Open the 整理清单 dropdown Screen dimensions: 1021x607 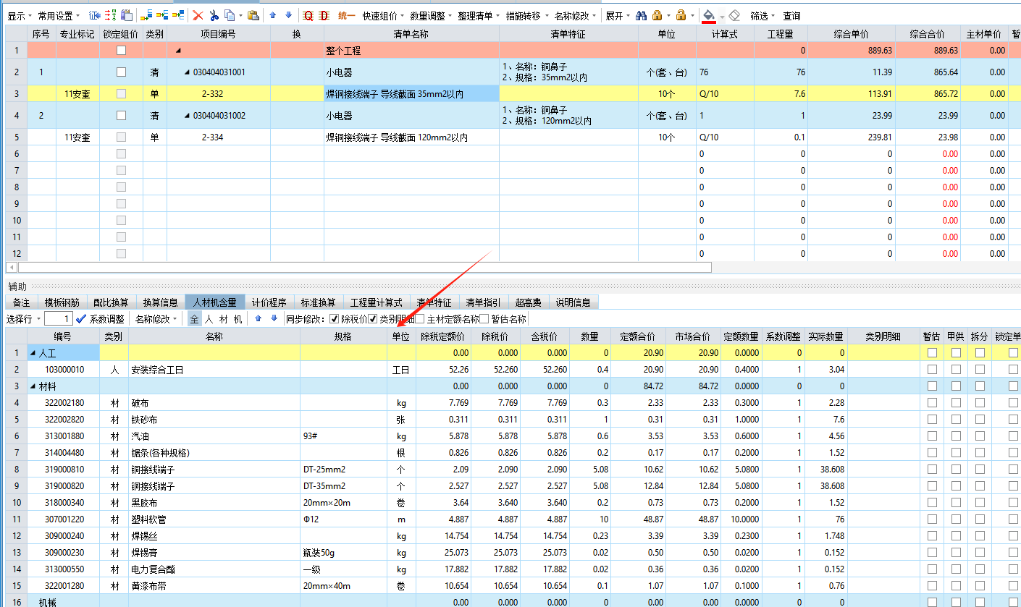[x=479, y=15]
